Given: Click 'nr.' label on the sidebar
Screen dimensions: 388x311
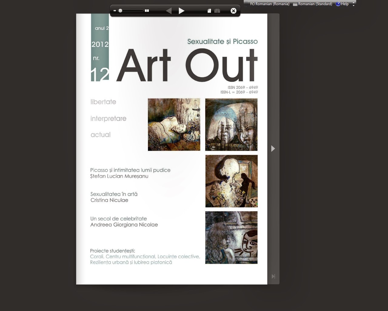Looking at the screenshot, I should pos(96,58).
